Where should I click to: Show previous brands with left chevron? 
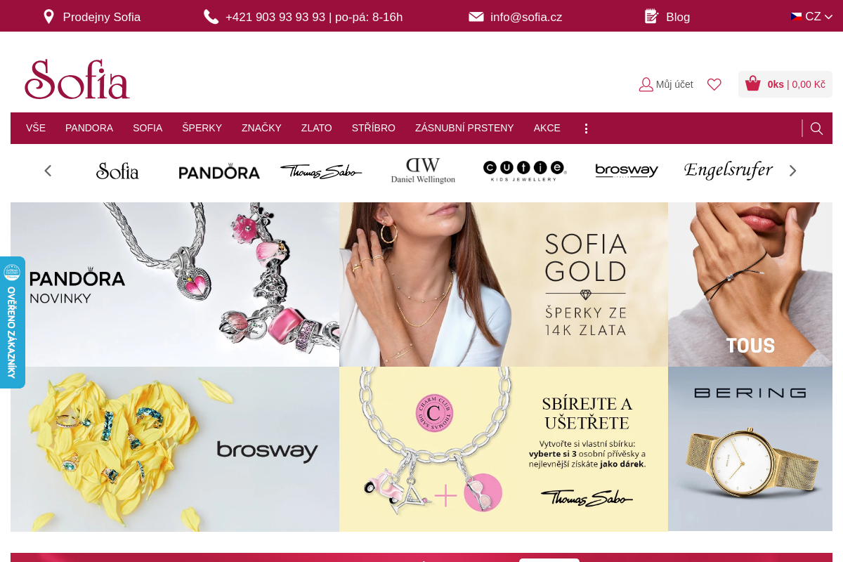pyautogui.click(x=48, y=171)
